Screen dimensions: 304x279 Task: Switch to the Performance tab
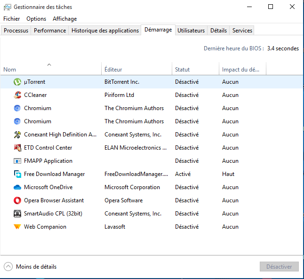tap(50, 31)
